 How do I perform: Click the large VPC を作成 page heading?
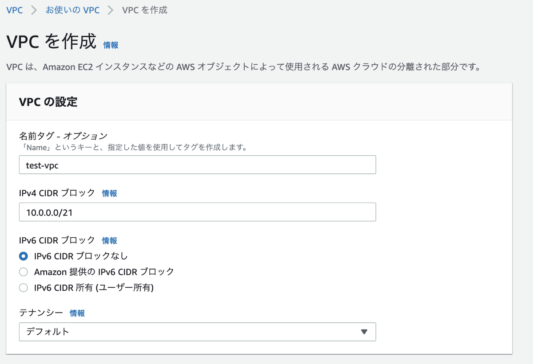click(52, 42)
